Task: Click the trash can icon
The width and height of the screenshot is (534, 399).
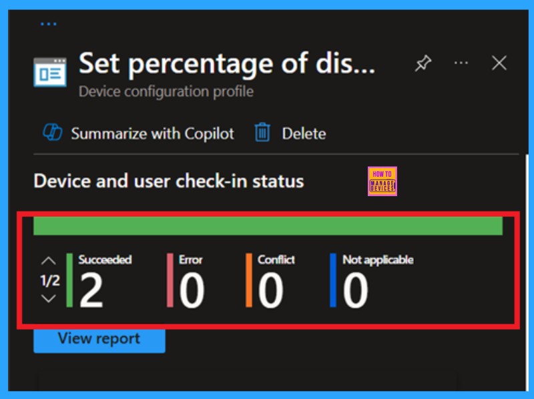Action: (x=262, y=133)
